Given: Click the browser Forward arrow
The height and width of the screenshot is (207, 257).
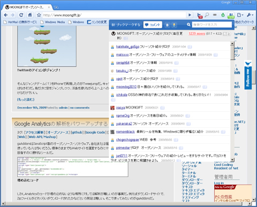Looking at the screenshot, I should (x=12, y=15).
